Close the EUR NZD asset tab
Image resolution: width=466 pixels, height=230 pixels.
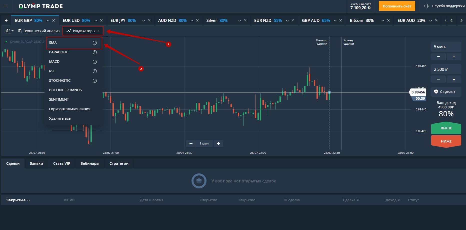click(293, 20)
